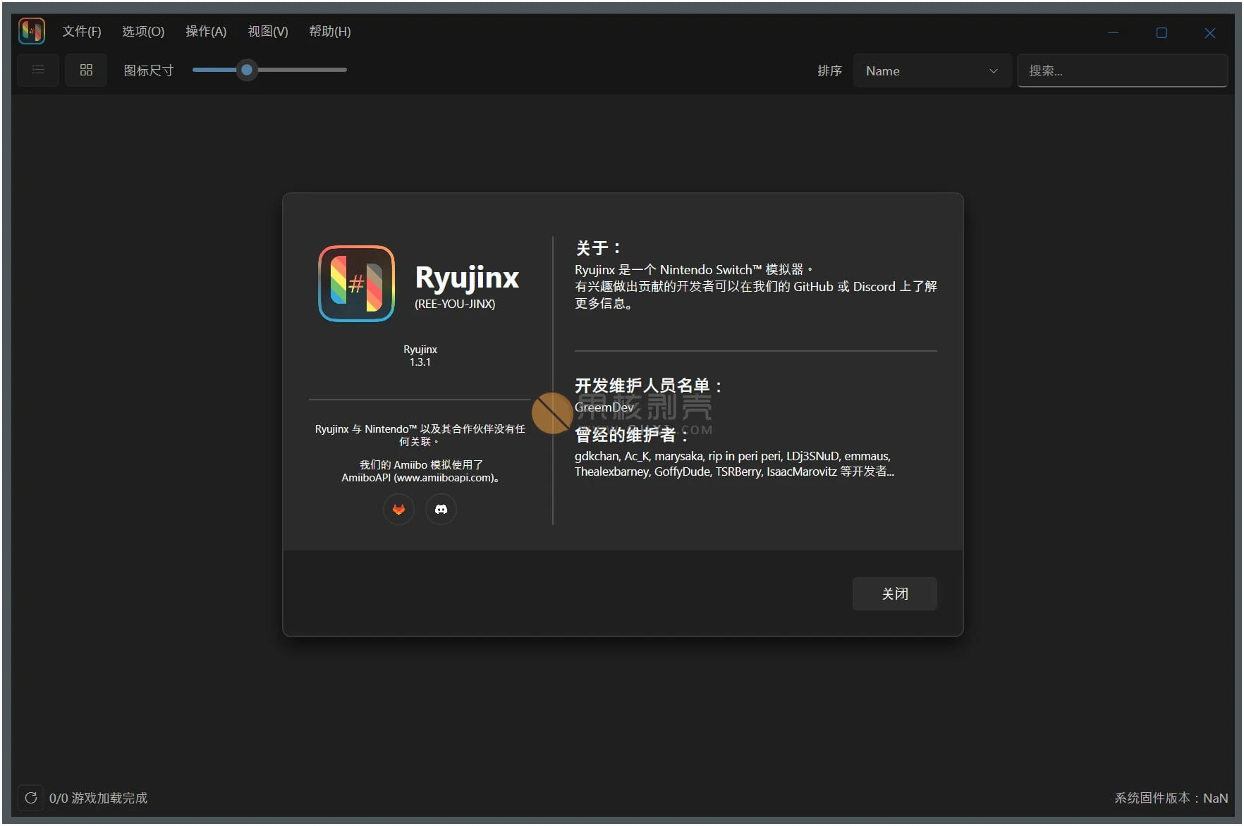
Task: Open the 文件(F) menu
Action: [81, 31]
